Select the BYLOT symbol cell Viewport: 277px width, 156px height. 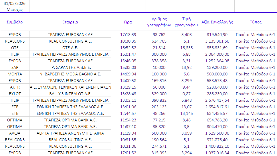15,94
